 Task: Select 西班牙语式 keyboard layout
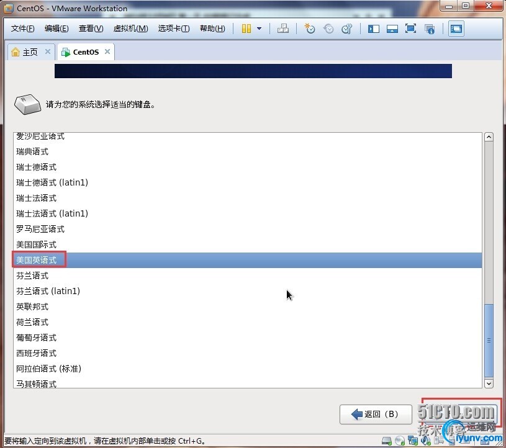(248, 353)
